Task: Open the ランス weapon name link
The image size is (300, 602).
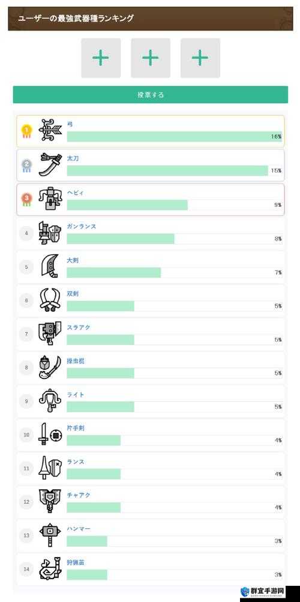Action: tap(75, 462)
